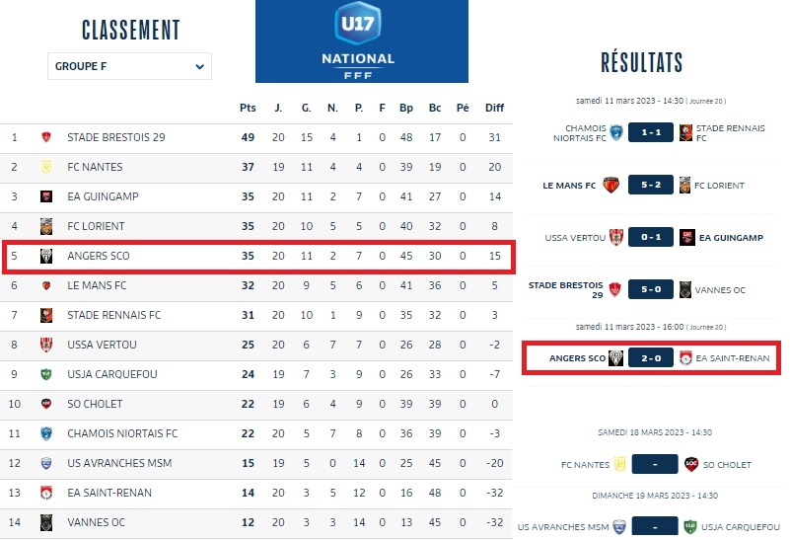Click the Angers SCO crest in standings
790x541 pixels.
(x=46, y=257)
